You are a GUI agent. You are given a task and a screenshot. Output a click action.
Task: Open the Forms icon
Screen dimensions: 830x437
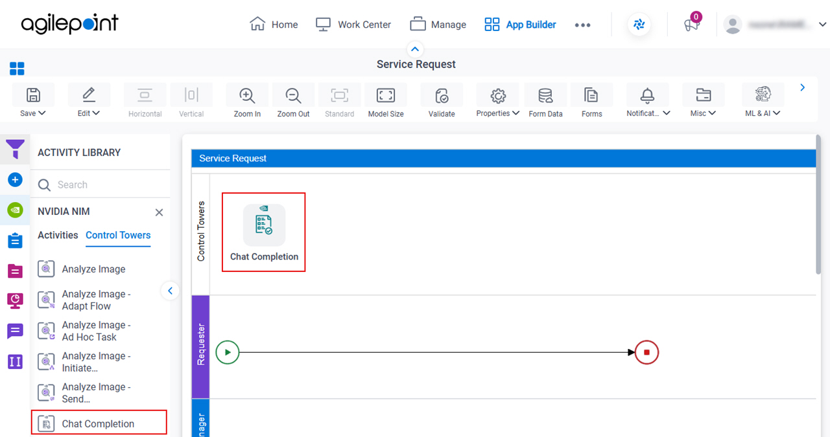click(591, 95)
